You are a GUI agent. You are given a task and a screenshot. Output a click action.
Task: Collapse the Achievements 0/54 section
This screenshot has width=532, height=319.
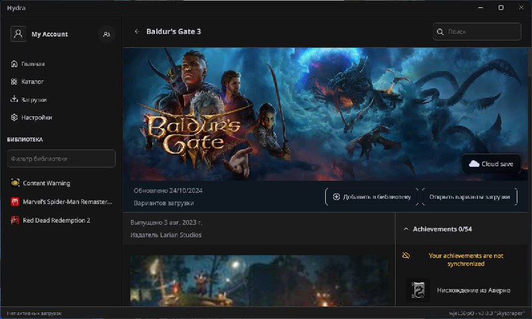click(406, 229)
